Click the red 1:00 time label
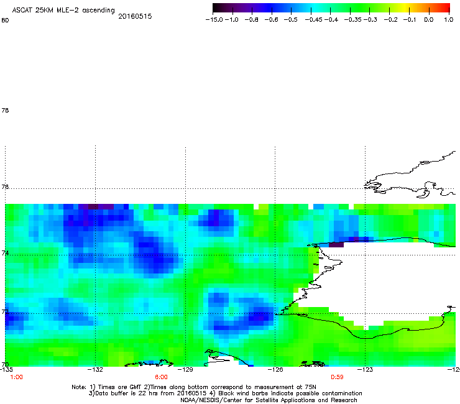 [x=16, y=377]
